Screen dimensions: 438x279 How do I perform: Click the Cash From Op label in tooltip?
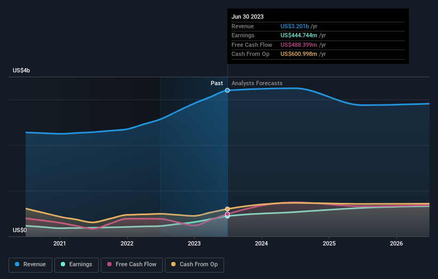(251, 54)
